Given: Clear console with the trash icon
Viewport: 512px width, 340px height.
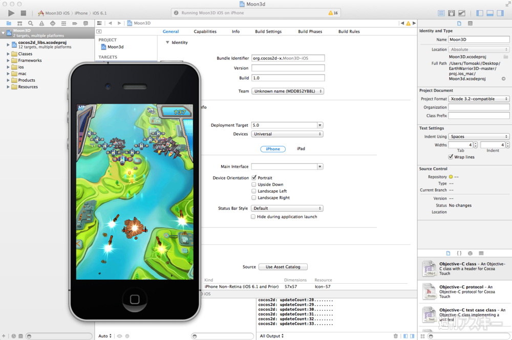Looking at the screenshot, I should 396,336.
